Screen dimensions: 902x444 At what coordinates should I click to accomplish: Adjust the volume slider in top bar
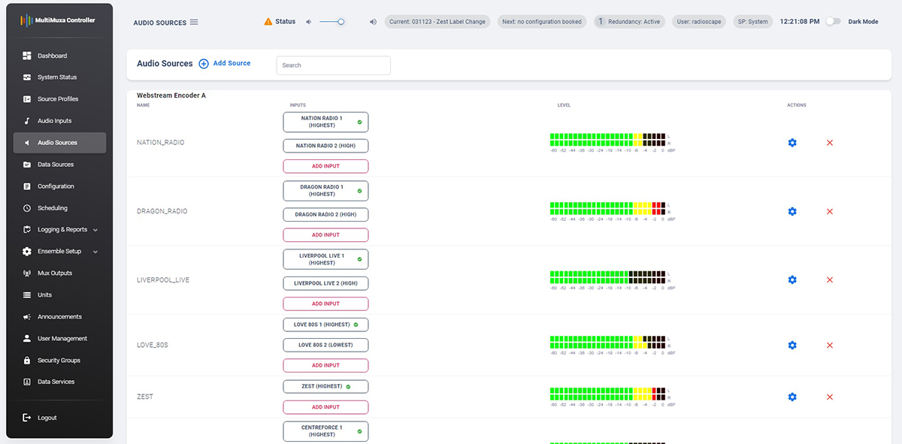tap(341, 22)
